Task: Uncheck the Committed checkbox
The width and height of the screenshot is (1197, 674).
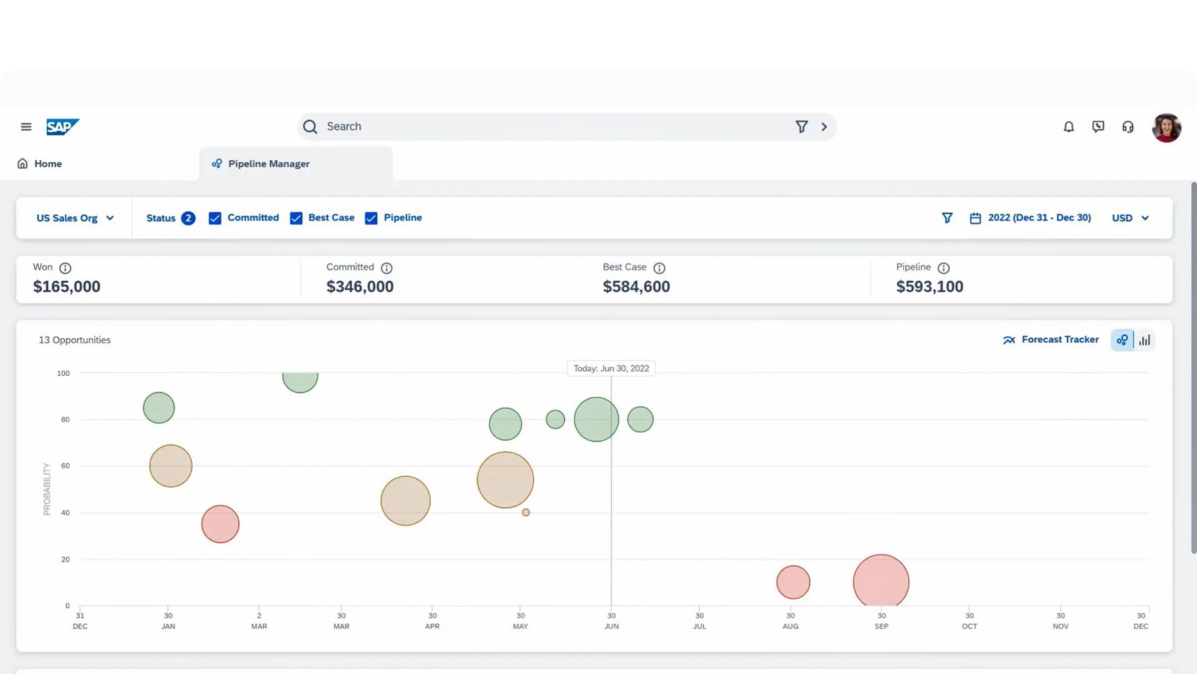Action: click(215, 218)
